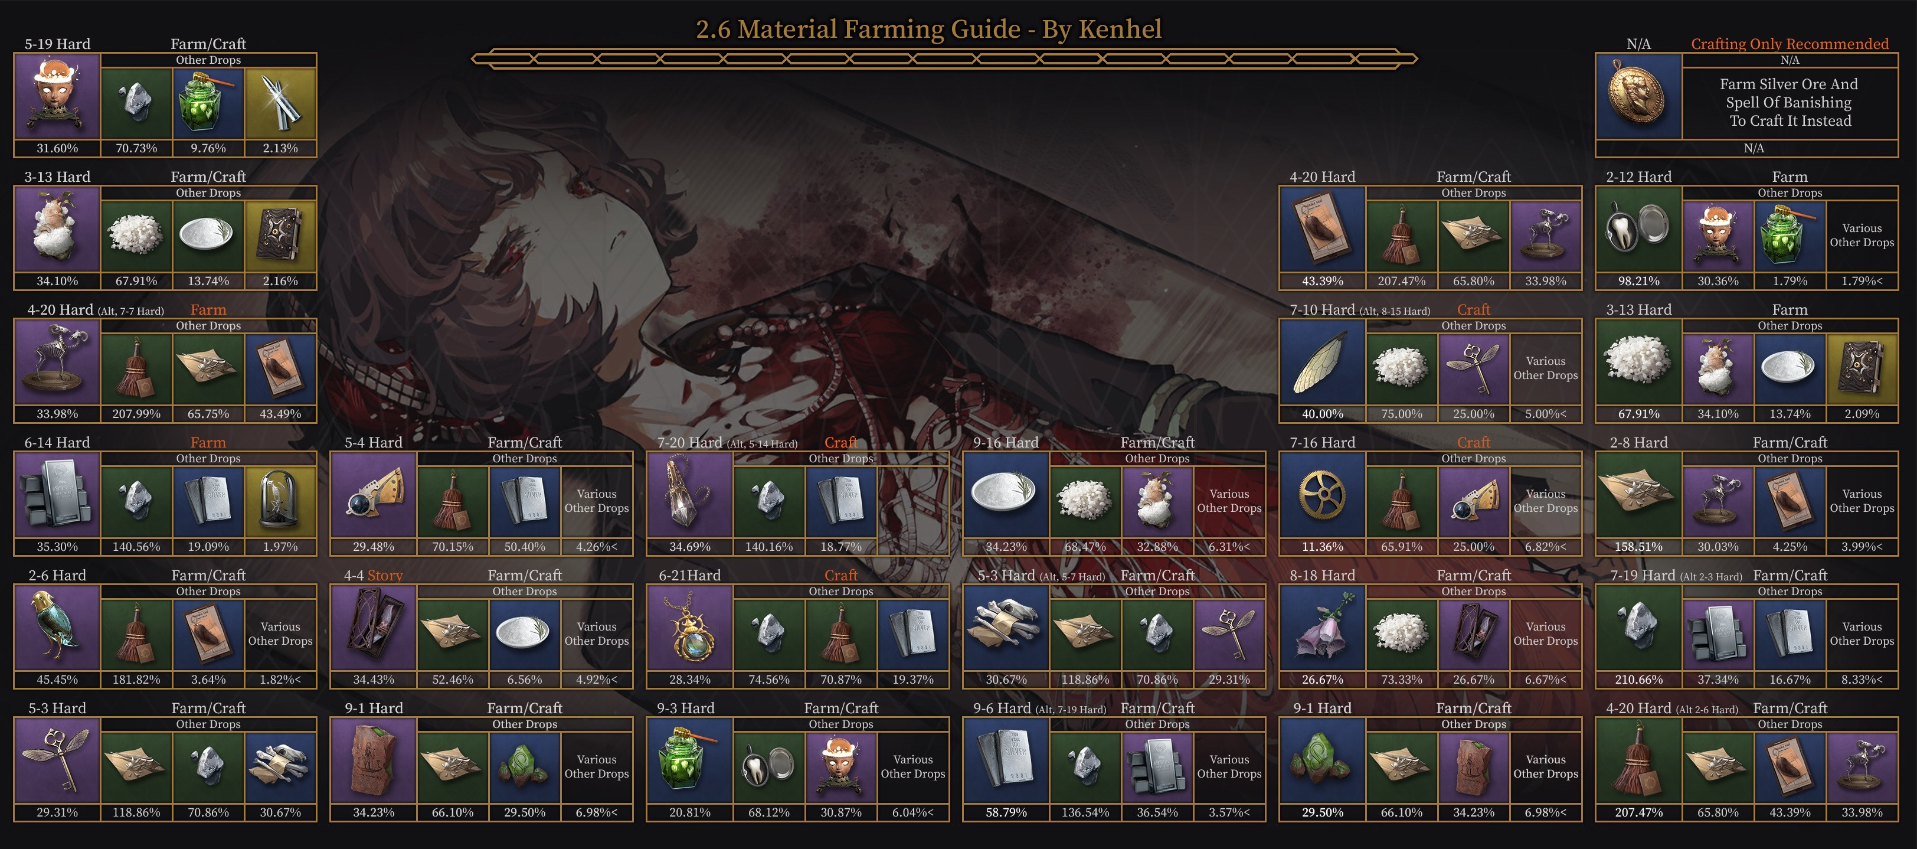Image resolution: width=1917 pixels, height=849 pixels.
Task: Select the scarab pendant icon under 6-21Hard
Action: tap(690, 627)
